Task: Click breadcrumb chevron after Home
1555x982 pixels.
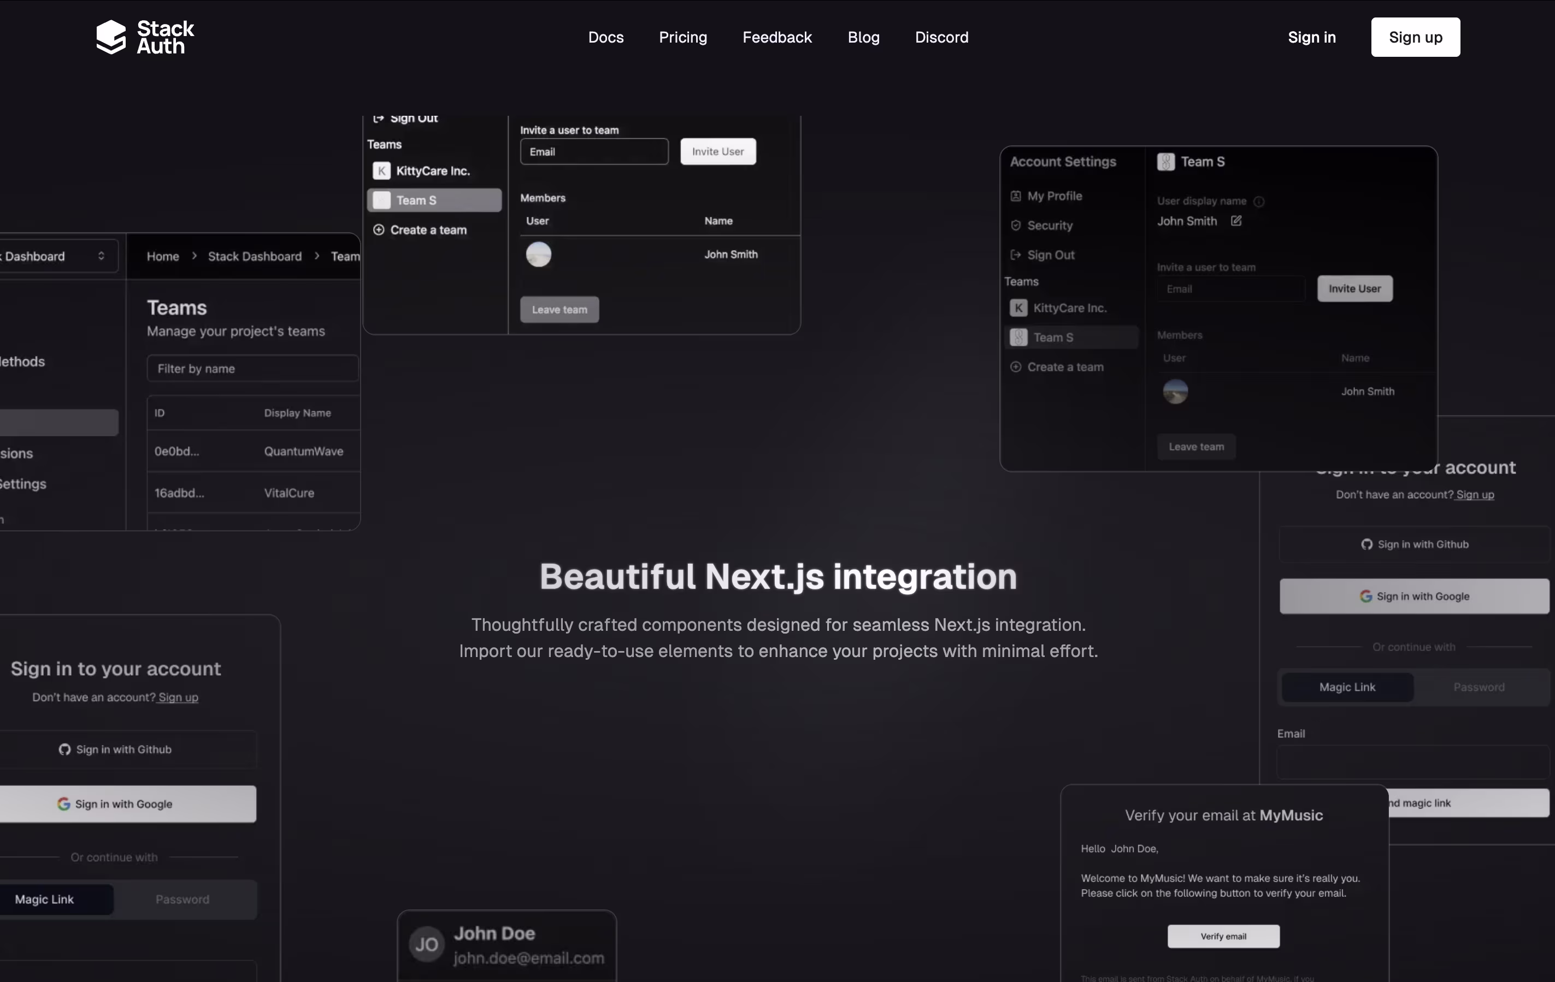Action: pos(194,256)
